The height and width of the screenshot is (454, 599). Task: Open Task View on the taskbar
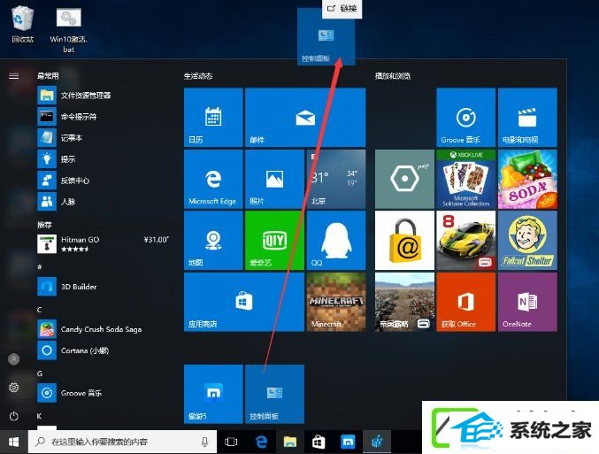tap(231, 442)
